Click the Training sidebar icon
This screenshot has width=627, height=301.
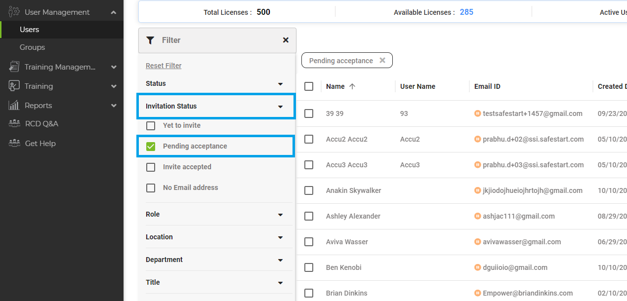pyautogui.click(x=14, y=86)
